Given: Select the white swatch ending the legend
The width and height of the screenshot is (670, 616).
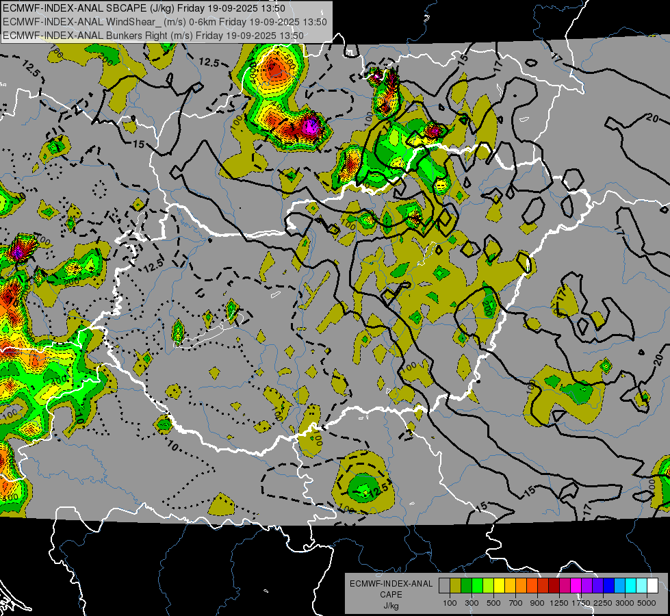Looking at the screenshot, I should click(x=652, y=585).
